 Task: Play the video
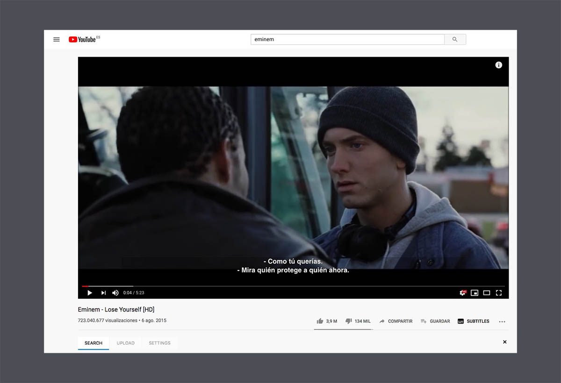pos(90,293)
